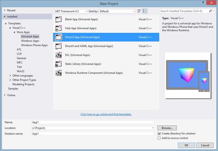
Task: Select the Samples node
Action: 13,88
